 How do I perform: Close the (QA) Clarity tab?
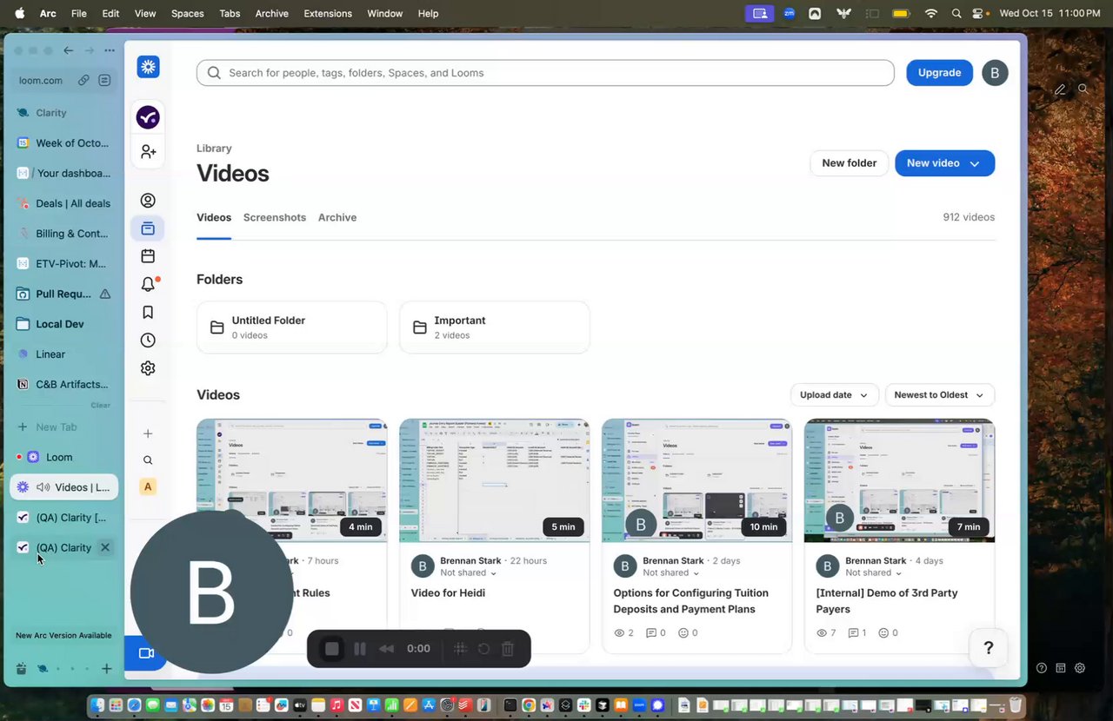point(105,547)
